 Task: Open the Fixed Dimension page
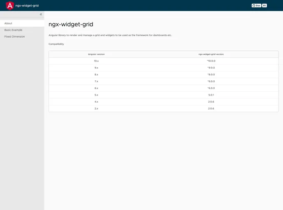click(x=22, y=37)
